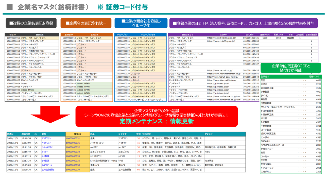327x177 pixels.
Task: Open the company link in the 19:16:49 row
Action: 45,151
